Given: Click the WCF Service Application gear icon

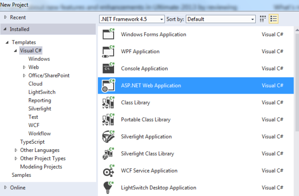Looking at the screenshot, I should pyautogui.click(x=109, y=171).
